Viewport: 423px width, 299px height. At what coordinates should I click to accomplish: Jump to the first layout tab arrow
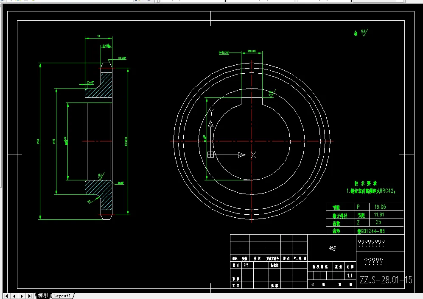point(6,296)
